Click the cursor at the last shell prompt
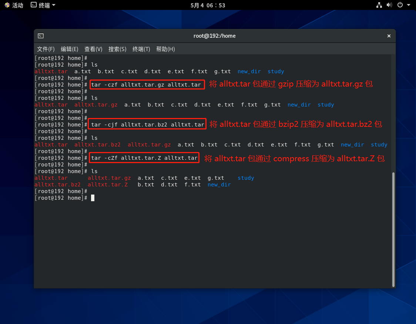 pos(93,198)
